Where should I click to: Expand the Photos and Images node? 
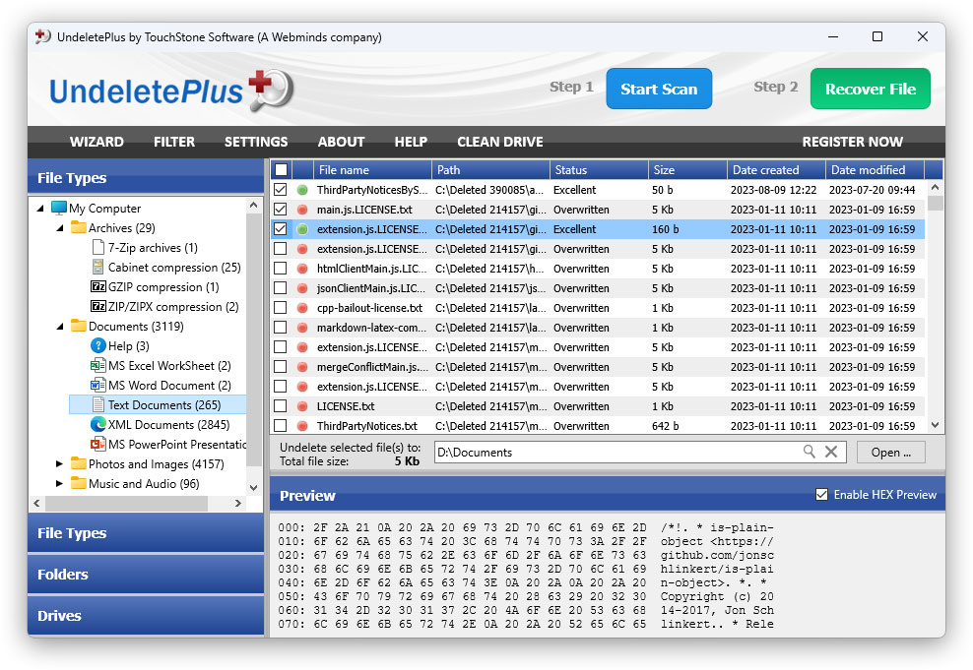[x=59, y=463]
